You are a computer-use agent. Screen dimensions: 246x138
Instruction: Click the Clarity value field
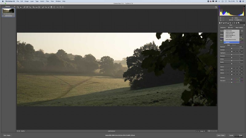(241, 70)
